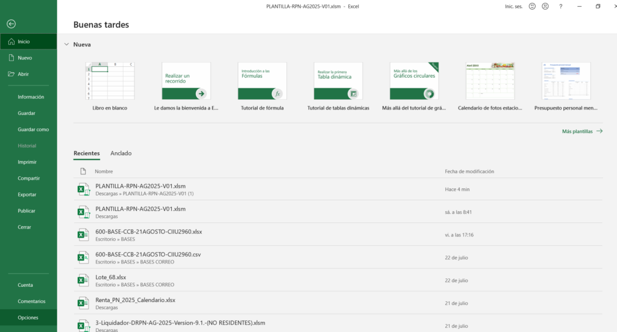Click the back arrow to return to workbook
The height and width of the screenshot is (332, 617).
(11, 24)
